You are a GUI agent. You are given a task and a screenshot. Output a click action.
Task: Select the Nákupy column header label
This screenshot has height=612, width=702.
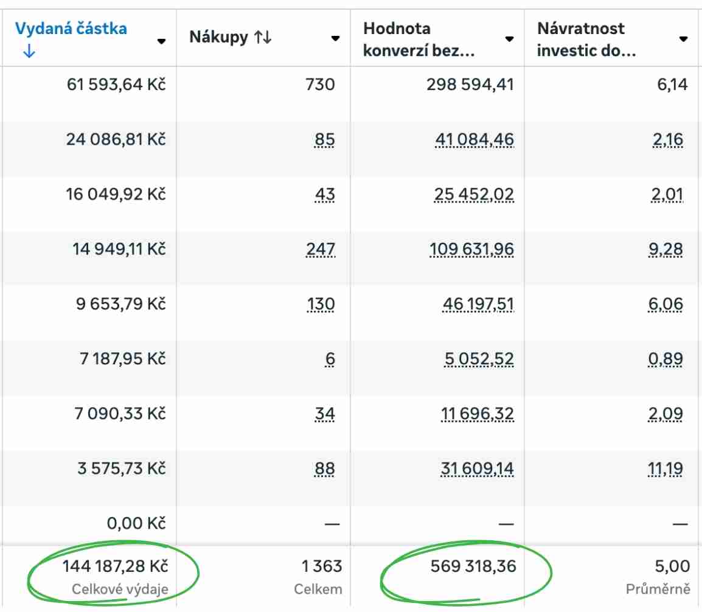(218, 37)
